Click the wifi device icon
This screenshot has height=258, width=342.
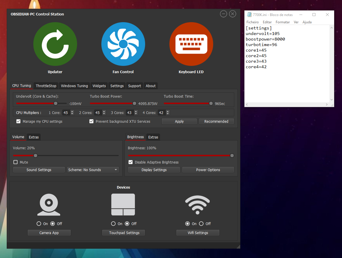click(197, 205)
